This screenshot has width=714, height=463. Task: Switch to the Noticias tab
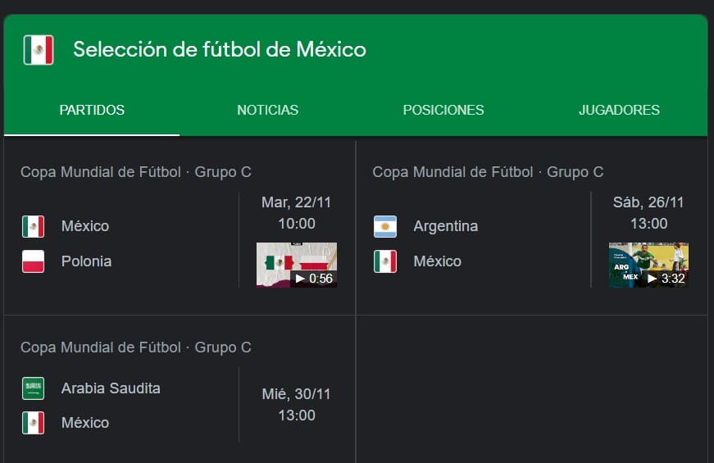pos(267,110)
